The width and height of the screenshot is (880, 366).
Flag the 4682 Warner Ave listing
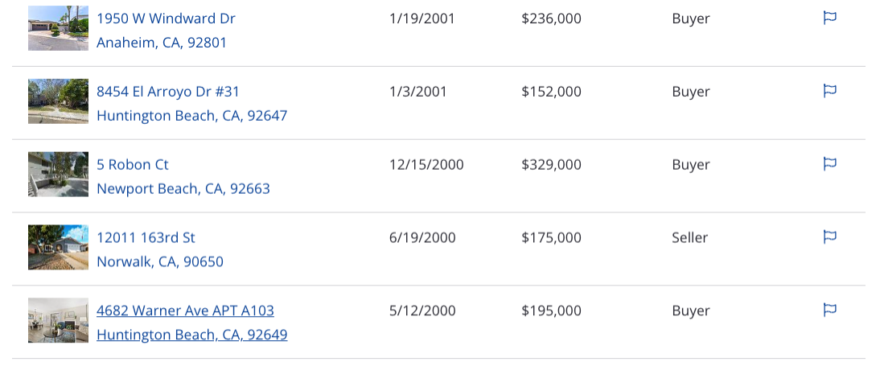pyautogui.click(x=829, y=310)
